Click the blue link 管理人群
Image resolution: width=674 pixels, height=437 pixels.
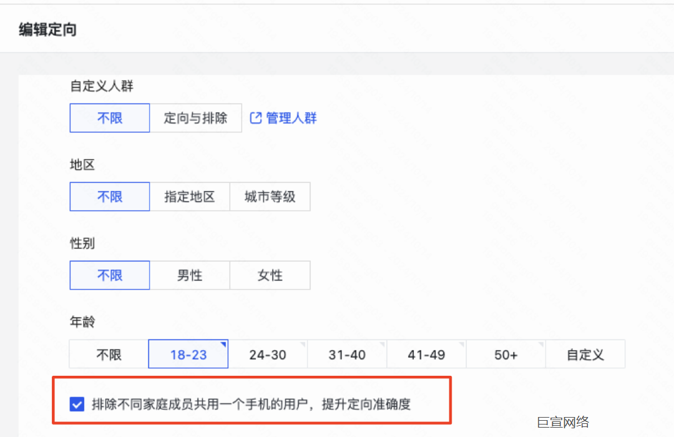(290, 118)
